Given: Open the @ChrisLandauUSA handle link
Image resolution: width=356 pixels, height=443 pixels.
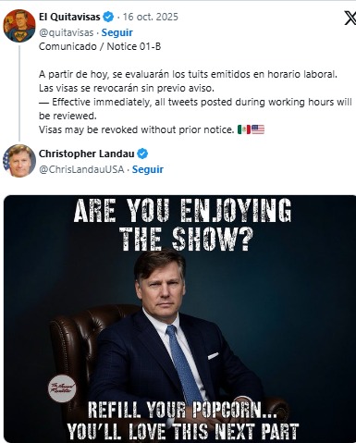Looking at the screenshot, I should pos(81,169).
